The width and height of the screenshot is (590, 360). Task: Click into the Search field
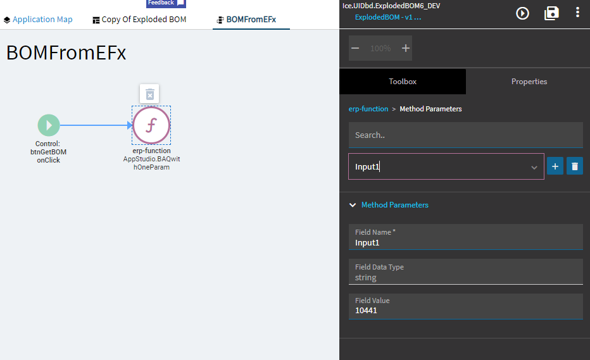465,135
